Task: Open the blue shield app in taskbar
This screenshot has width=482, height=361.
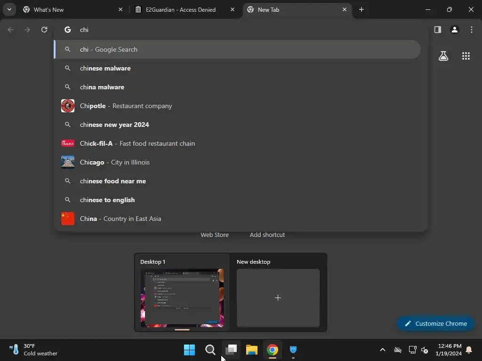Action: [x=293, y=350]
